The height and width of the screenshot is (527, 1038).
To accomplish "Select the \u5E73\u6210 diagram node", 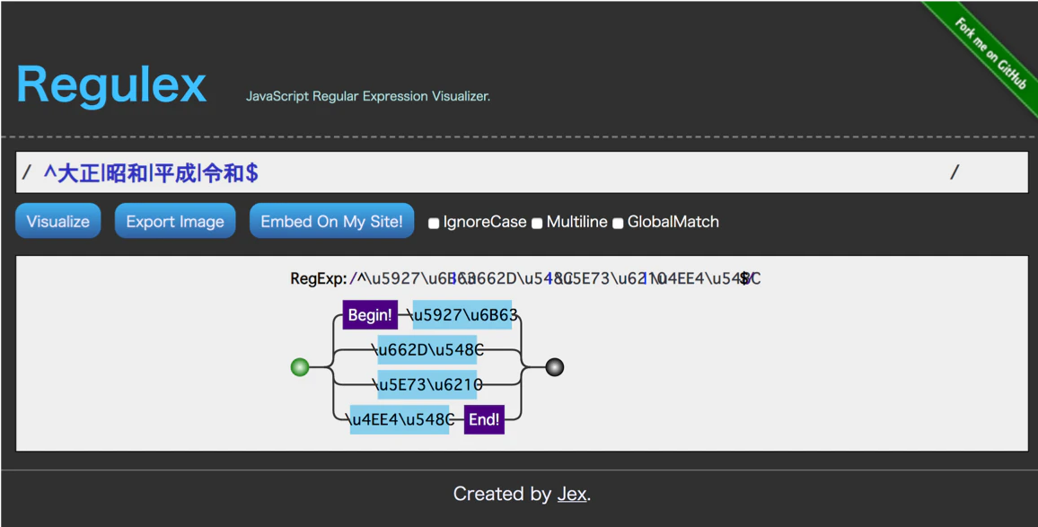I will (427, 384).
